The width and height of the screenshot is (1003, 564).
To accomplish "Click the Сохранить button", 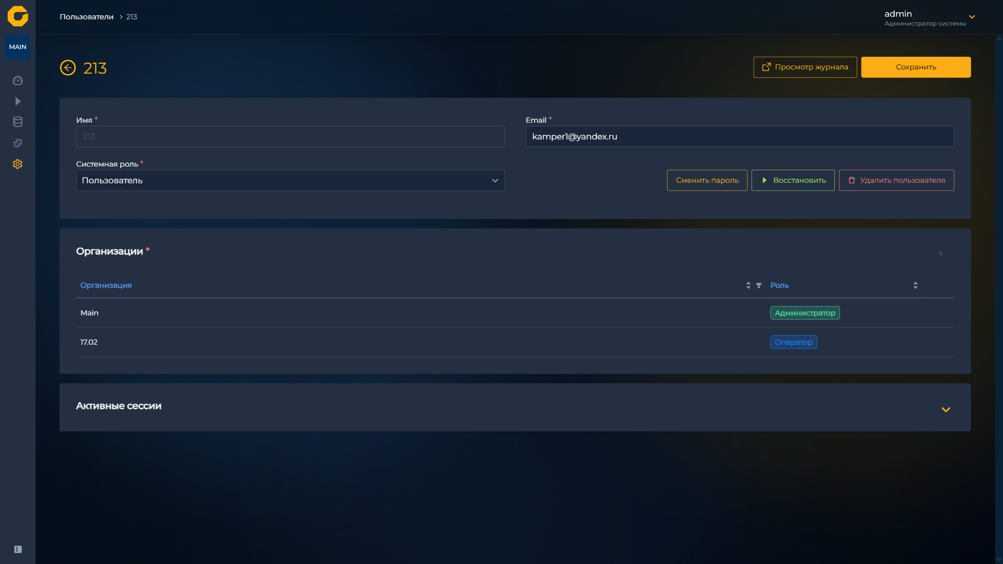I will tap(916, 67).
